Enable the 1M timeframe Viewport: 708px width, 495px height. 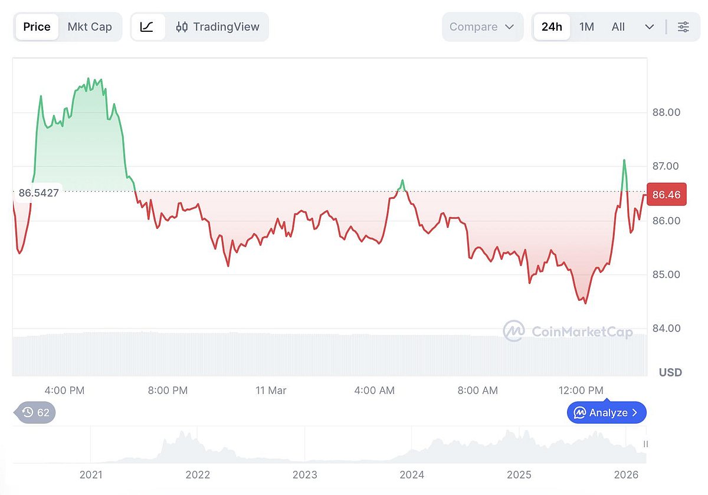click(x=587, y=27)
